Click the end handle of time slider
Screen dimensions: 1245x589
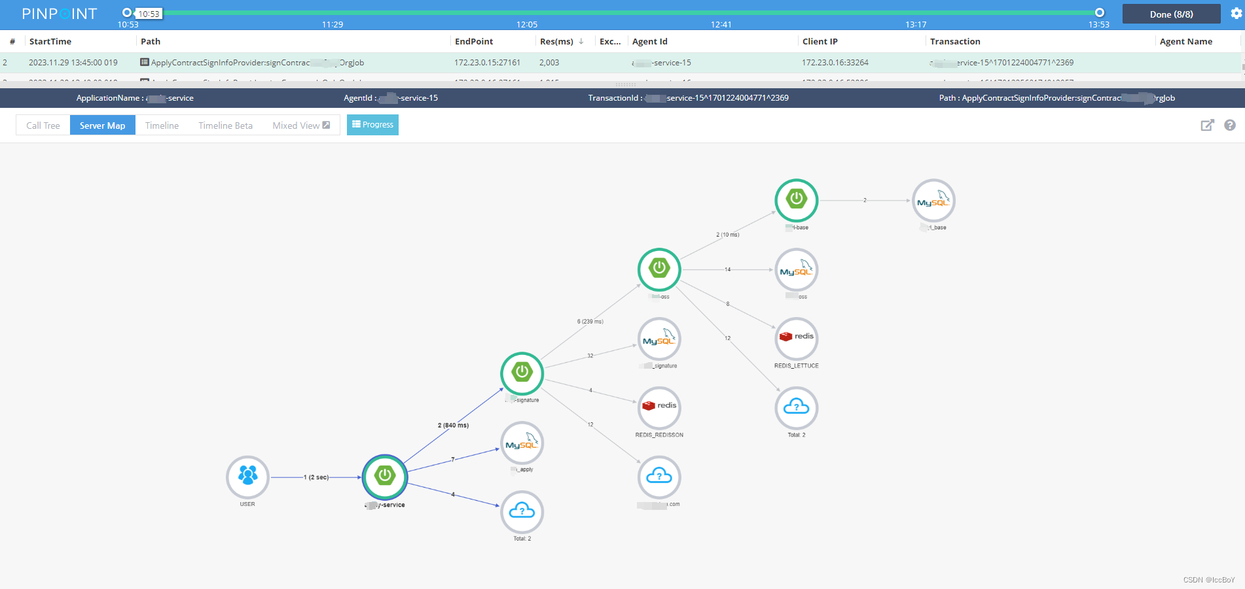[x=1100, y=12]
